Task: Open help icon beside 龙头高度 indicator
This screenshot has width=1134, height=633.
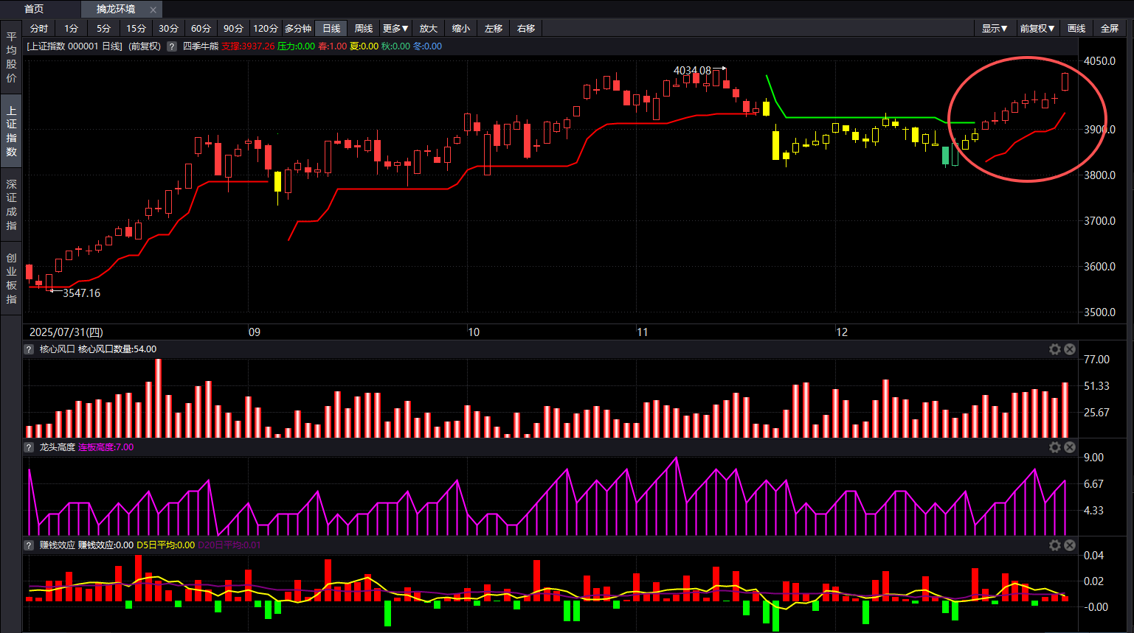Action: pos(30,447)
